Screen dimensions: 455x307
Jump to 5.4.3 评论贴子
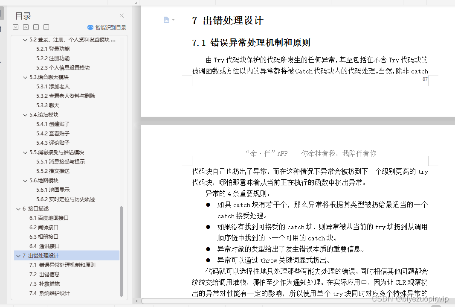[x=53, y=143]
